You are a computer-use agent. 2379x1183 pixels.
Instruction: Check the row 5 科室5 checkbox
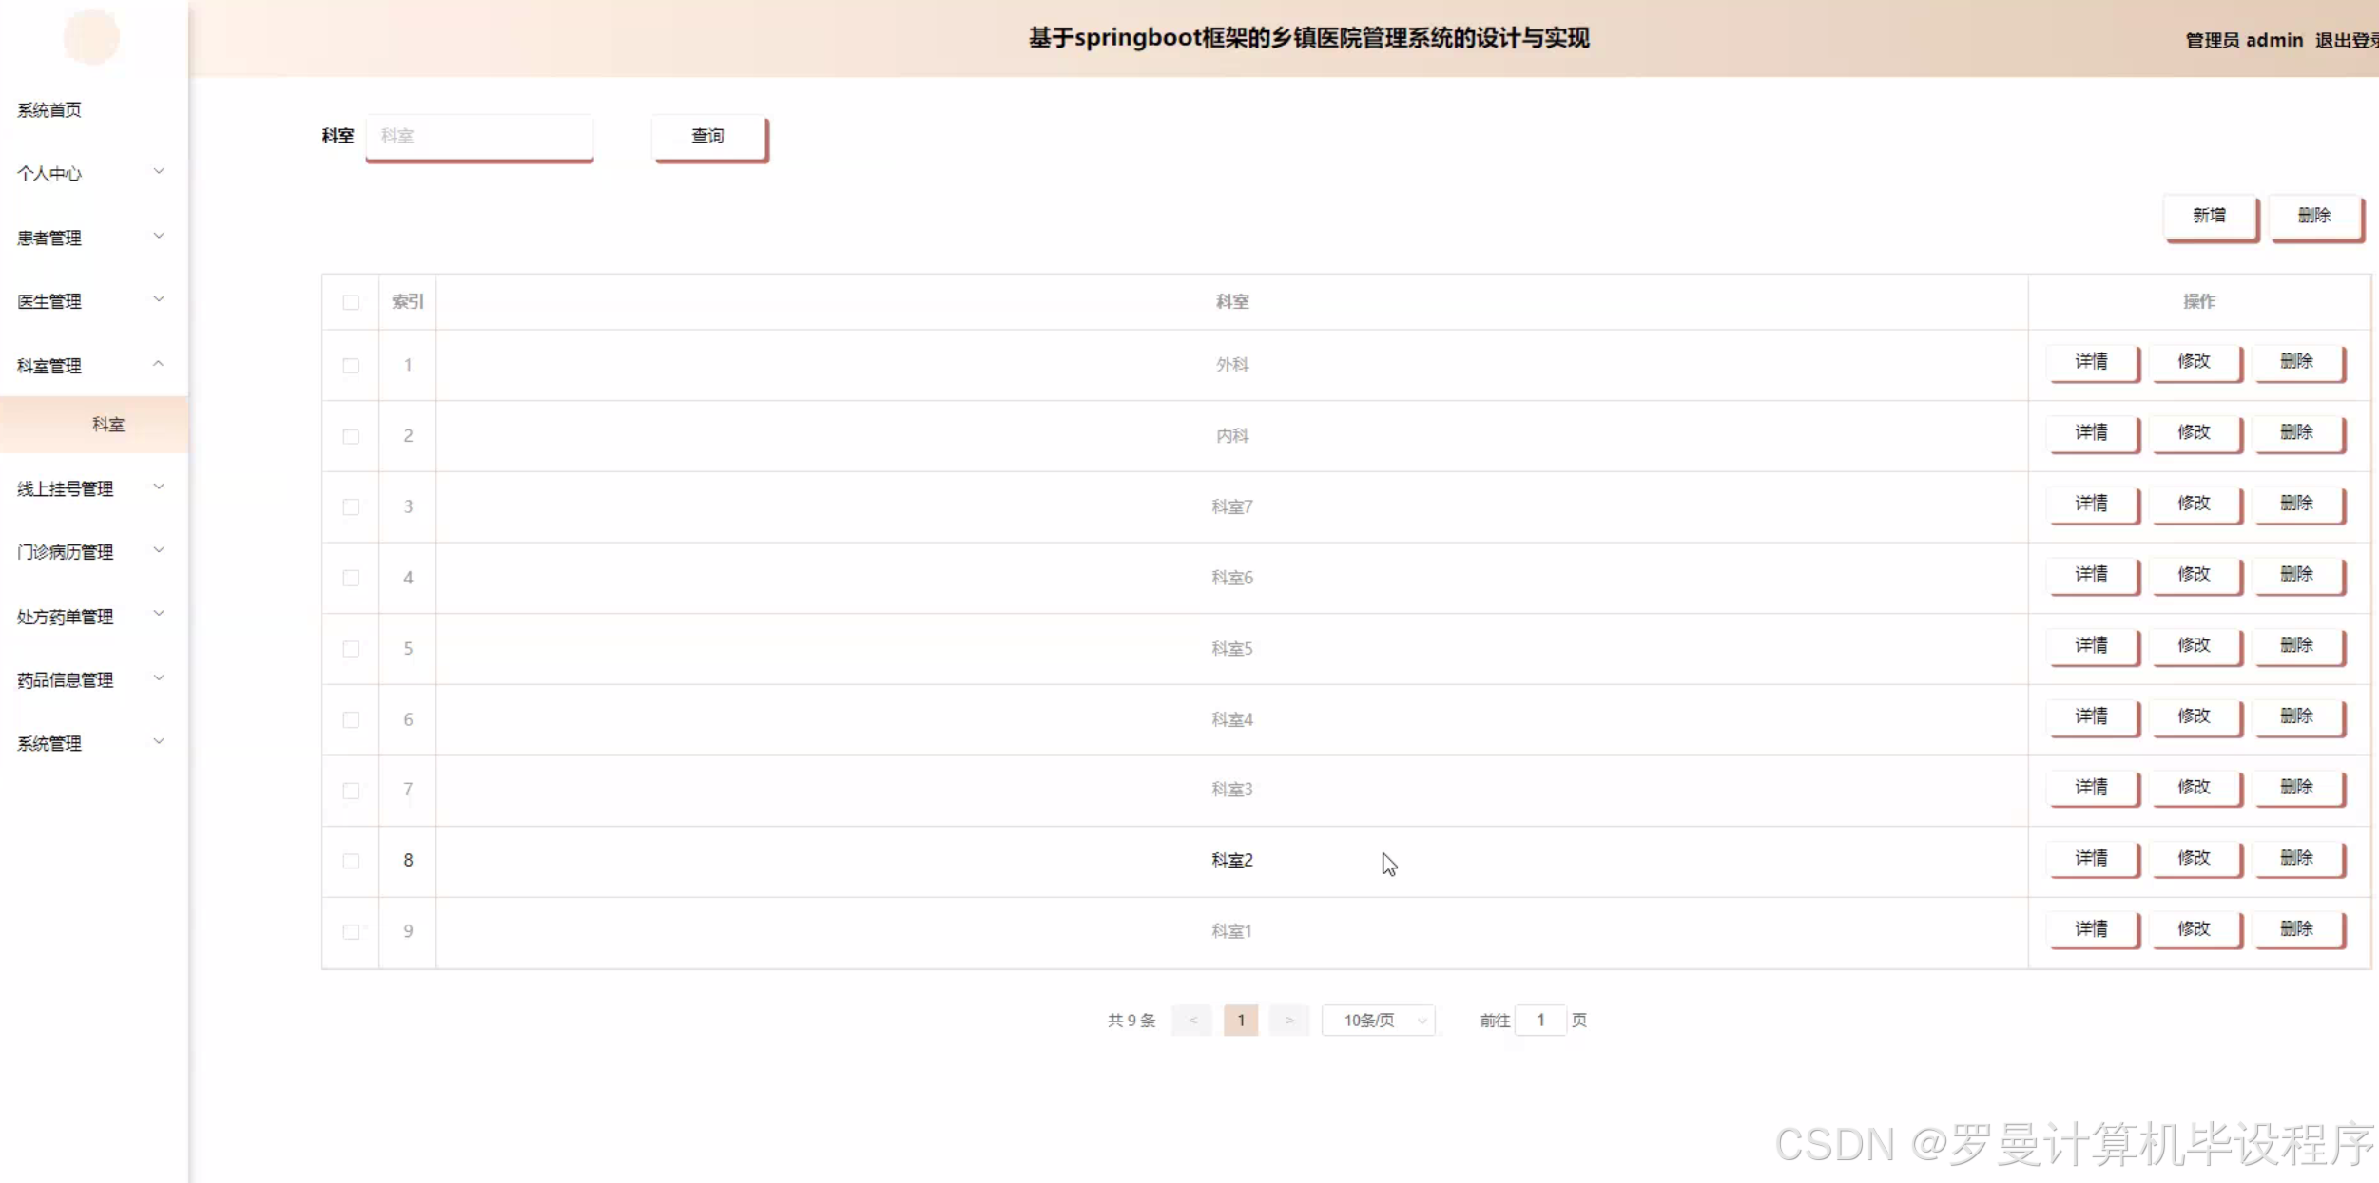[x=351, y=649]
